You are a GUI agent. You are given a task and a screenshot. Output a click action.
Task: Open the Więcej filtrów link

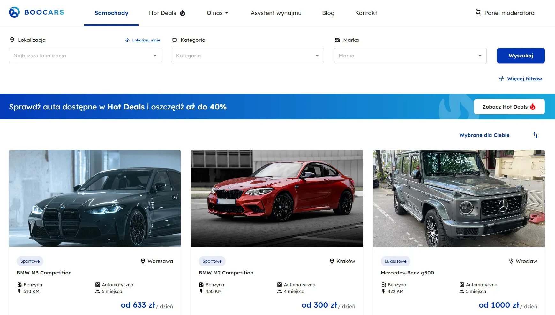tap(524, 79)
